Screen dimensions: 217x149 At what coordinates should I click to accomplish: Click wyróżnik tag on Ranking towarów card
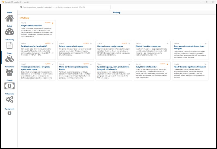[48, 43]
